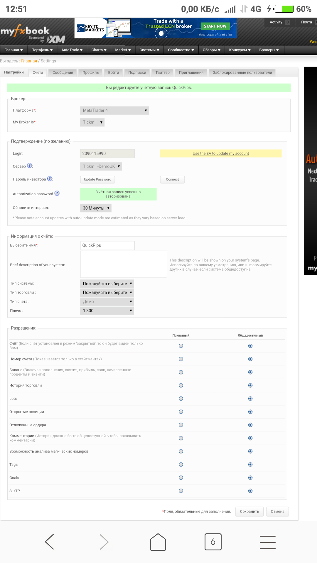Click the Update Password button
Image resolution: width=317 pixels, height=563 pixels.
97,179
